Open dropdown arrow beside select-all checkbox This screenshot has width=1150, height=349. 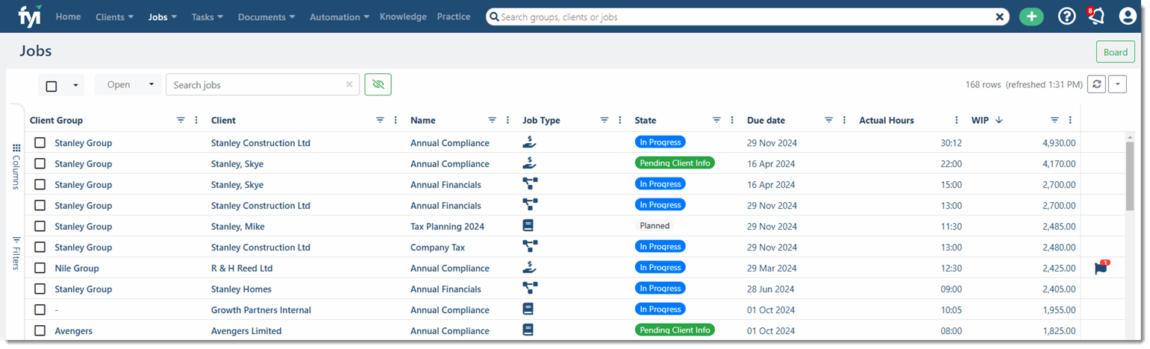[75, 85]
